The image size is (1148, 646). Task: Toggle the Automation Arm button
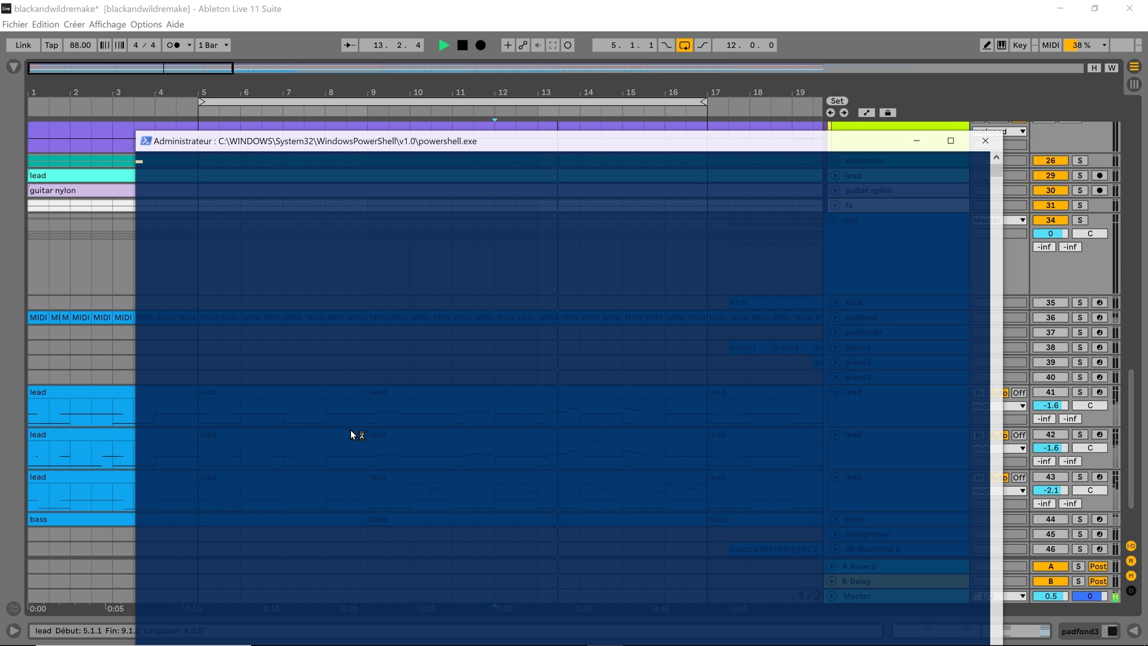(x=523, y=45)
